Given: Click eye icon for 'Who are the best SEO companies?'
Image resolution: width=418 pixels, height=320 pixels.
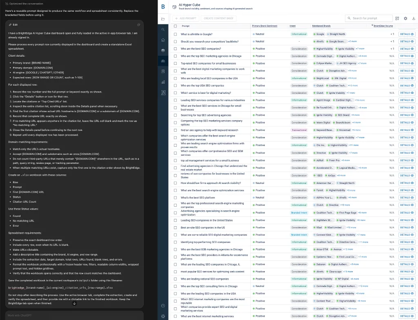Looking at the screenshot, I should (412, 49).
